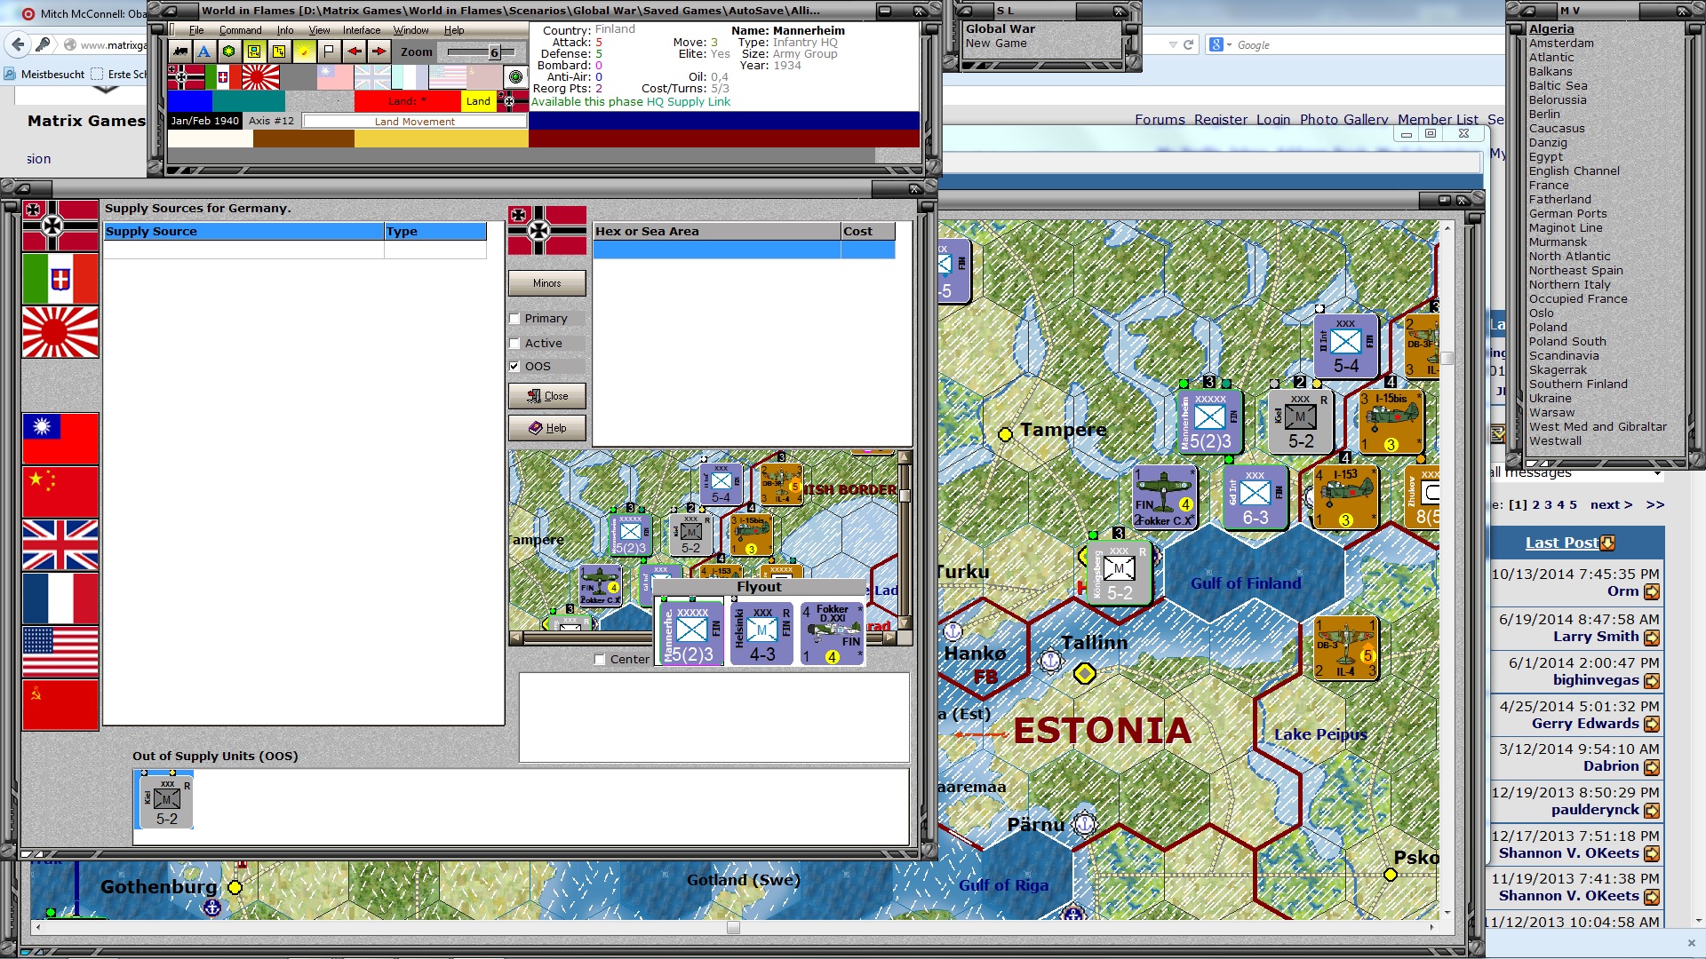Select the Japanese rising sun flag in toolbar
The width and height of the screenshot is (1706, 959).
click(260, 77)
